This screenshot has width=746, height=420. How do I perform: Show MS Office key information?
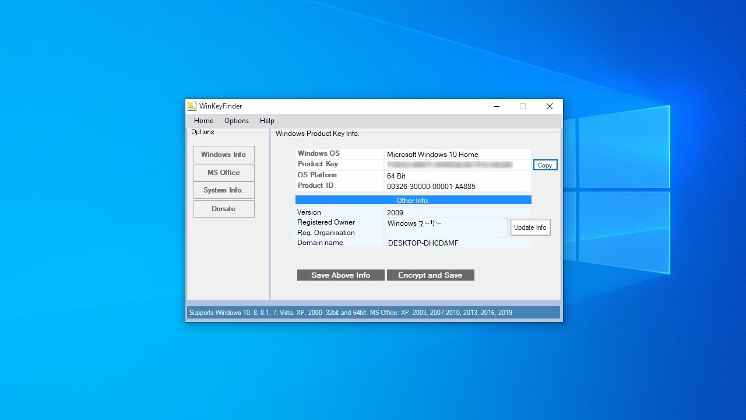pyautogui.click(x=224, y=173)
